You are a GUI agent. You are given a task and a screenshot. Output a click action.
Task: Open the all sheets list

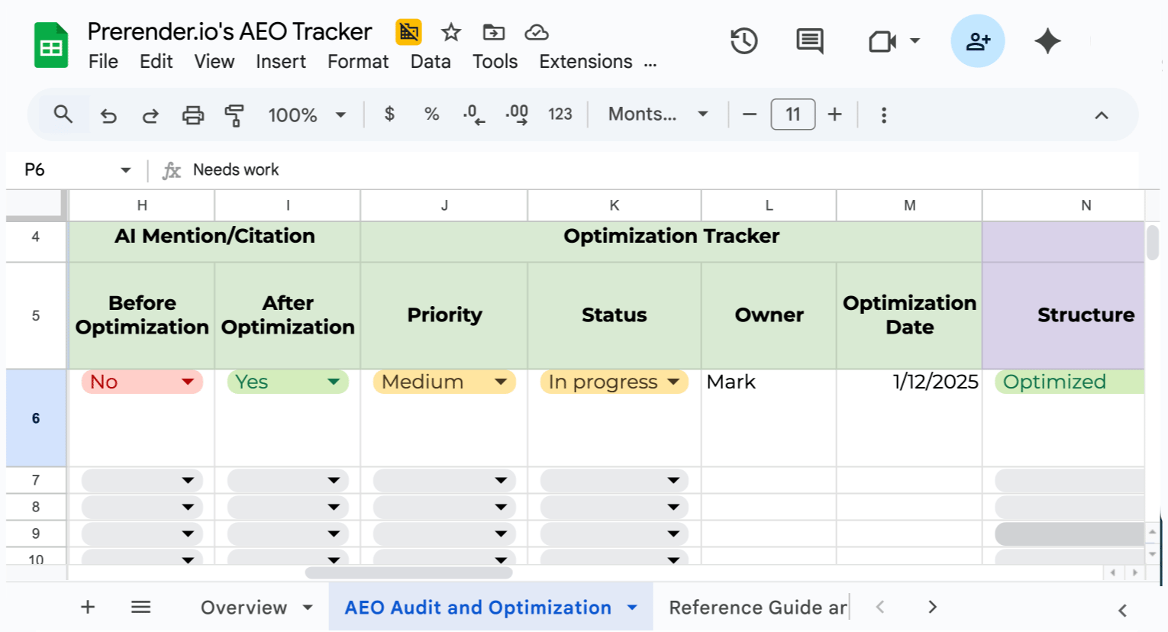point(140,607)
